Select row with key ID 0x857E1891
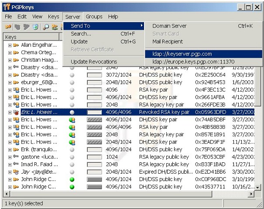 coord(129,135)
